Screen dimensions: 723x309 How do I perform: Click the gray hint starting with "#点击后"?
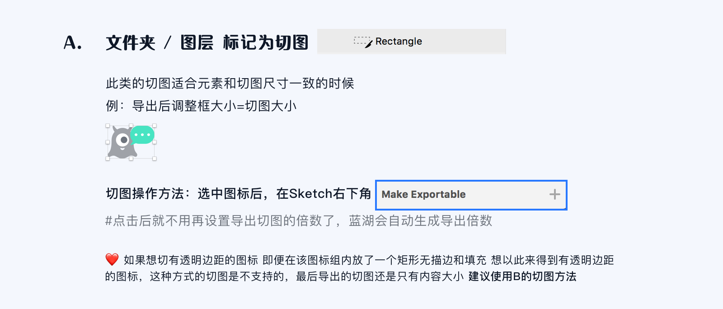pos(298,221)
